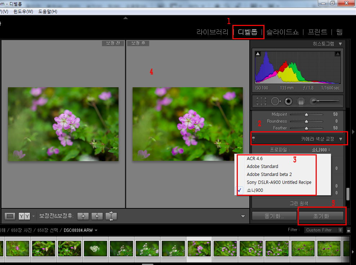Copy before settings to after arrow
The height and width of the screenshot is (265, 356).
[83, 216]
